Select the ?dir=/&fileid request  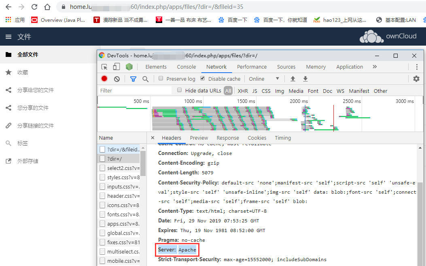[x=119, y=149]
